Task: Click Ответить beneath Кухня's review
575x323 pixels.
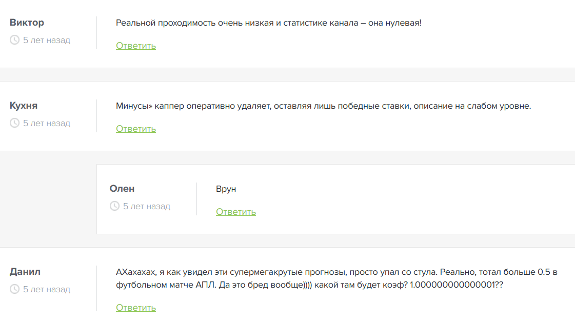Action: point(135,128)
